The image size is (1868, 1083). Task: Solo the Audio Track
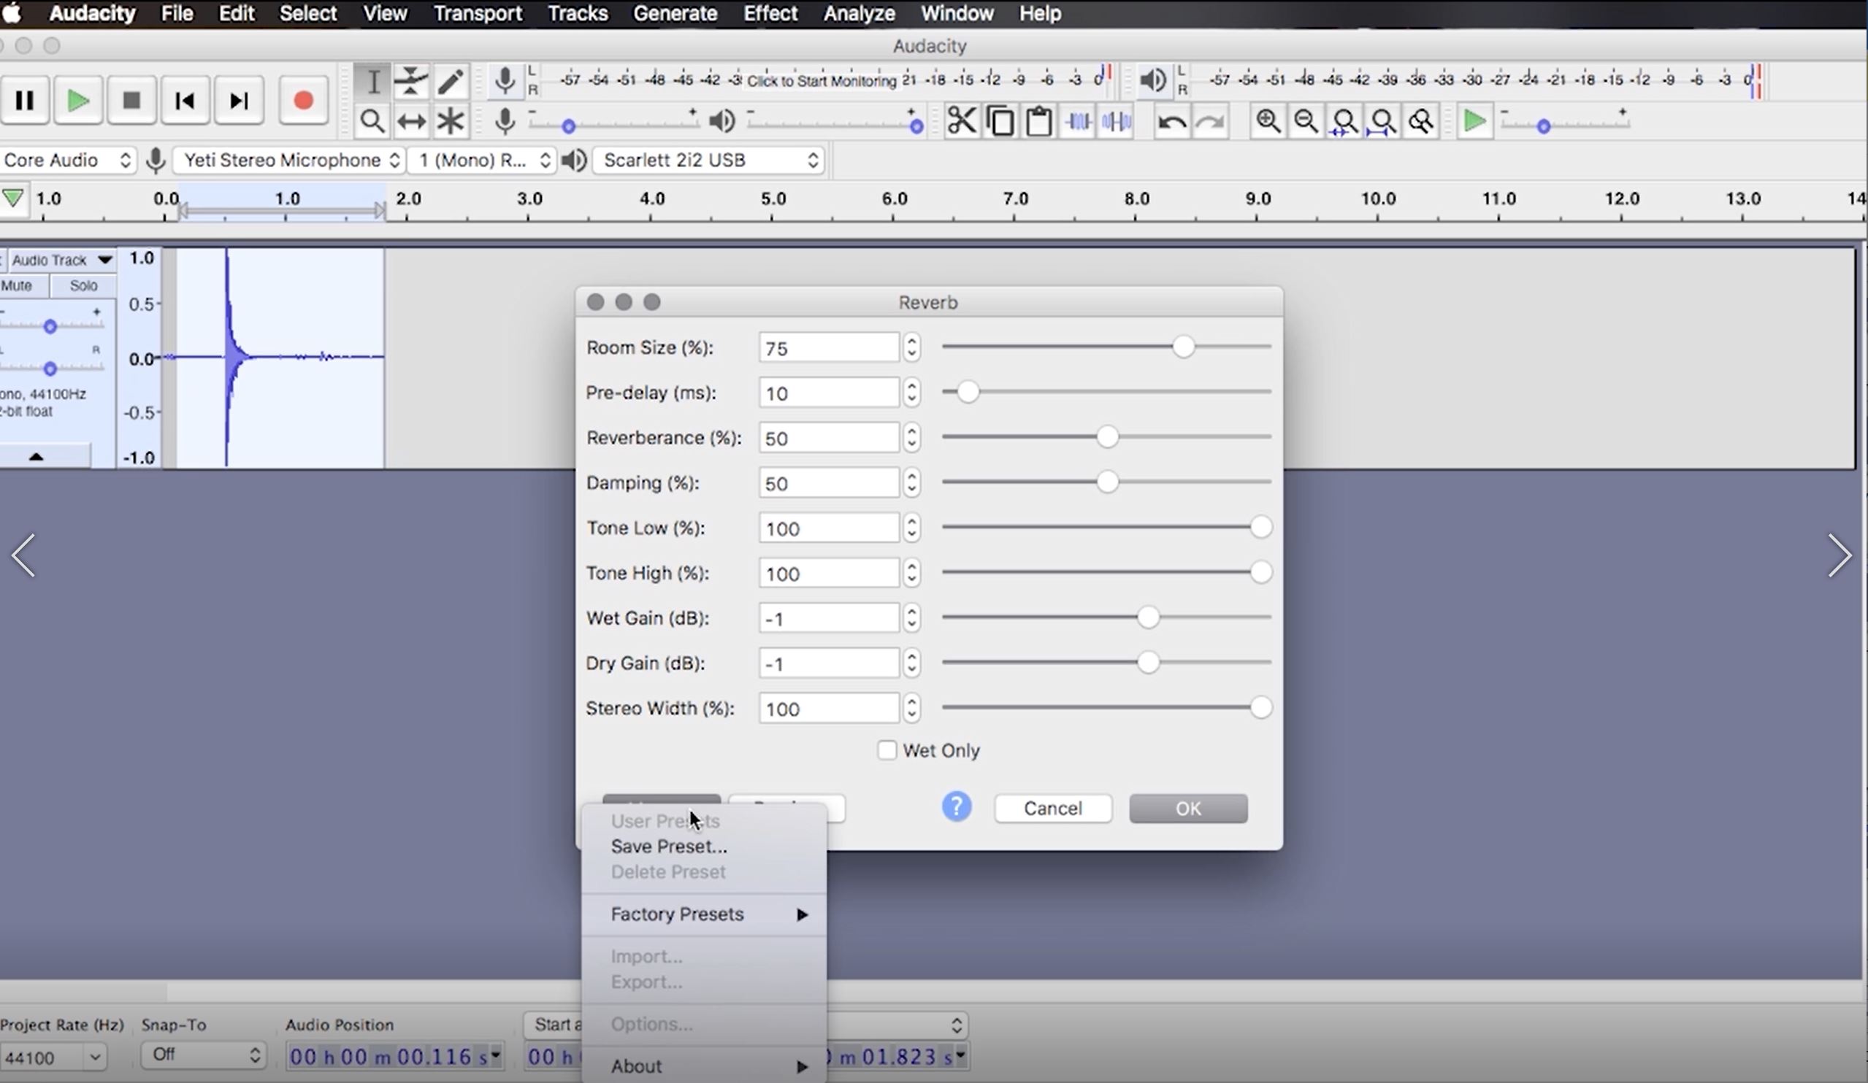(x=83, y=285)
